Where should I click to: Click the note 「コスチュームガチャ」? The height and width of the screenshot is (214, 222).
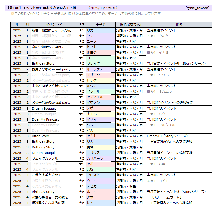click(164, 197)
